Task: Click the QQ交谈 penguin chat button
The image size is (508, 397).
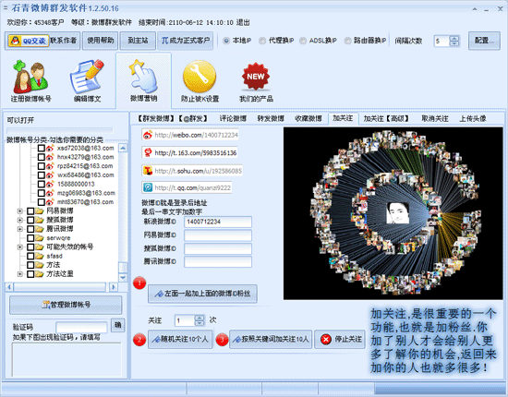Action: tap(29, 41)
